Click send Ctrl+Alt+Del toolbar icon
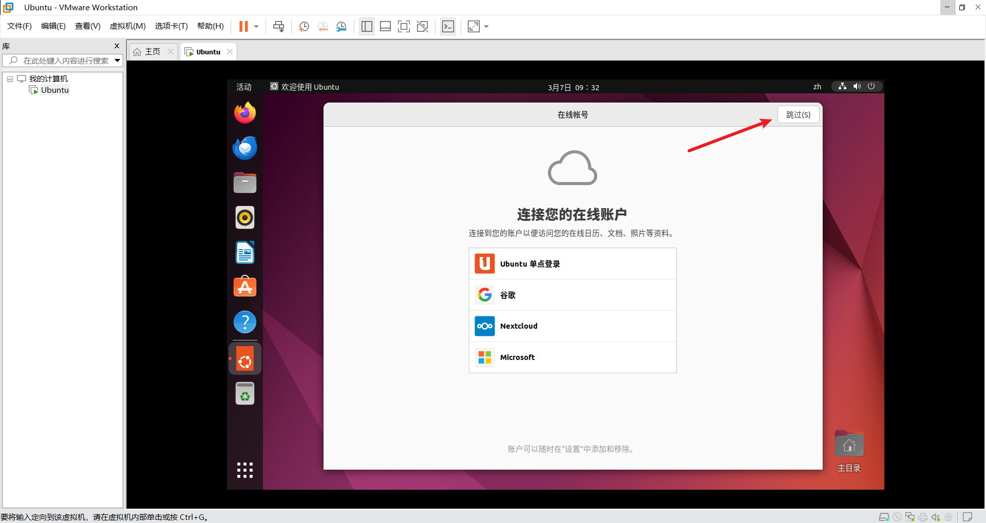This screenshot has height=523, width=986. click(278, 27)
